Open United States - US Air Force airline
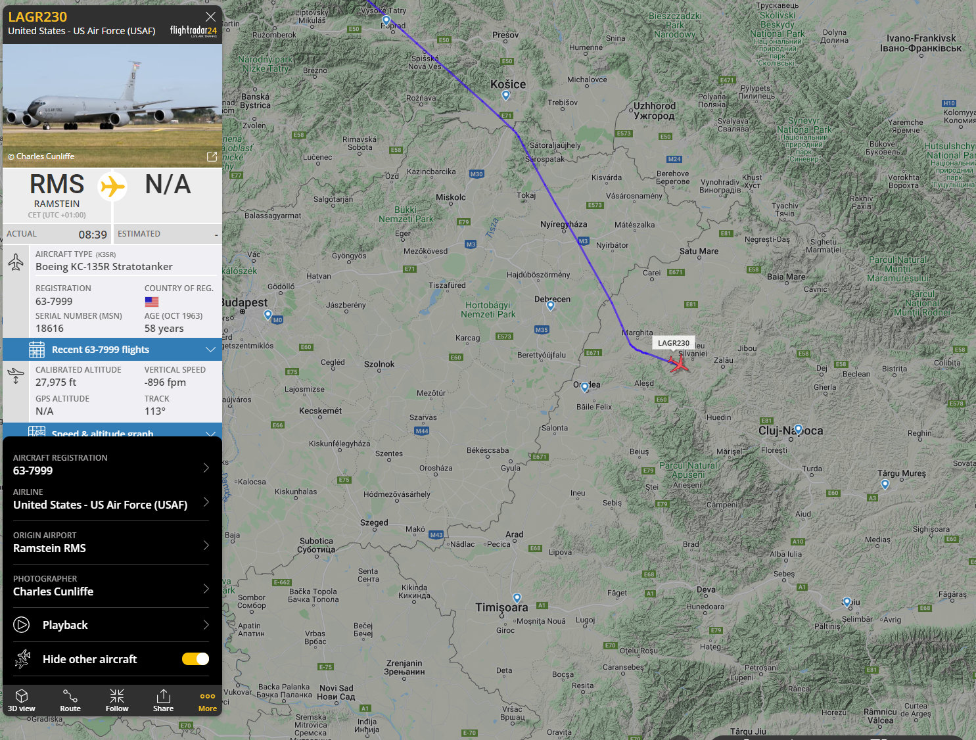Image resolution: width=976 pixels, height=740 pixels. point(111,499)
